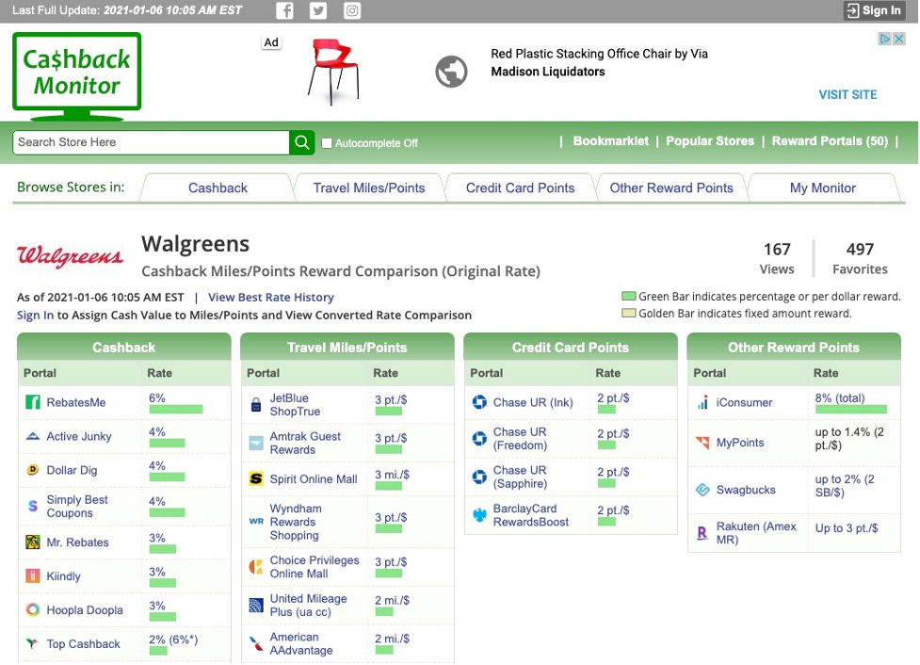The height and width of the screenshot is (665, 920).
Task: Open the My Monitor tab
Action: pyautogui.click(x=822, y=187)
